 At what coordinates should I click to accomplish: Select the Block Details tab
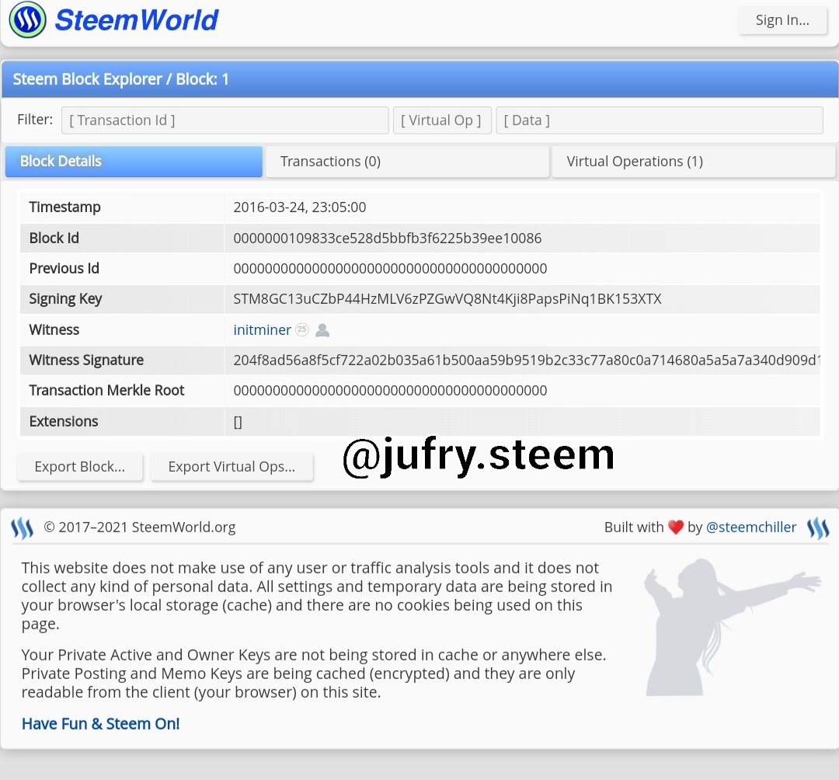[x=134, y=162]
